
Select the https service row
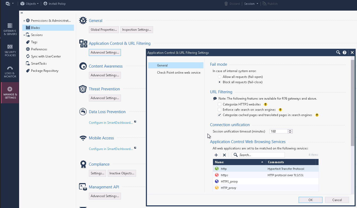[x=266, y=175]
